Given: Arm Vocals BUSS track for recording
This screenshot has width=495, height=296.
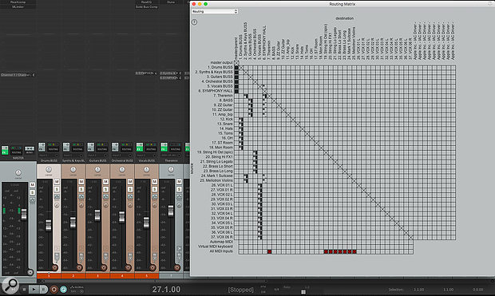Looking at the screenshot, I should [x=152, y=268].
